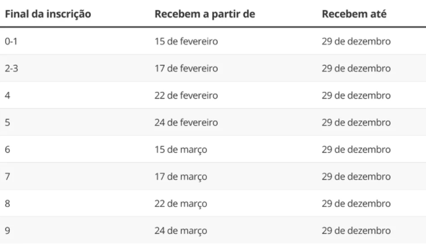Select the "Recebem a partir de" header

tap(204, 14)
